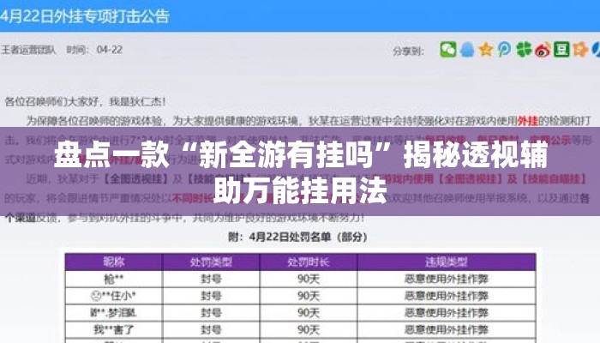This screenshot has width=600, height=343.
Task: Click the page title 4月22日外挂专项打击公告
Action: [x=85, y=16]
